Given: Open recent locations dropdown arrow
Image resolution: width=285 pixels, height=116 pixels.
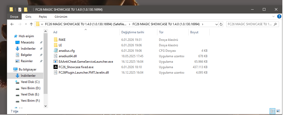Looking at the screenshot, I should (26, 24).
